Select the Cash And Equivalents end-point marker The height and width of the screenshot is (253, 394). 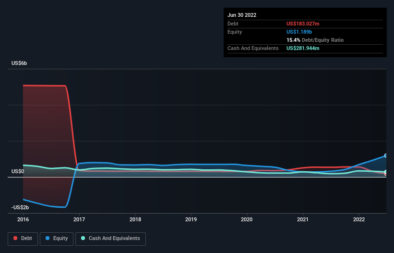386,172
